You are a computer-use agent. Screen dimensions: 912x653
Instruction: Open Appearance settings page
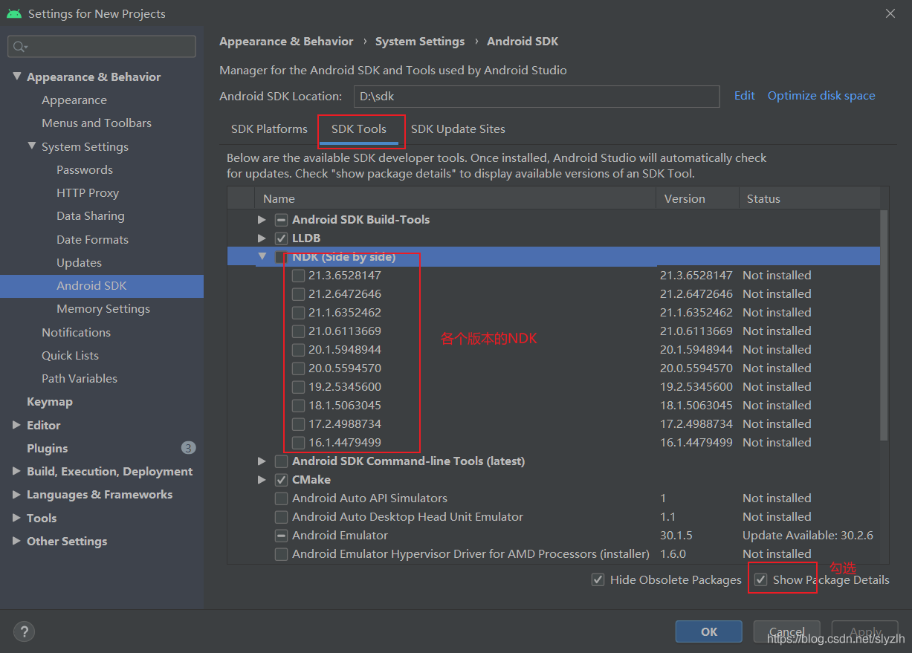click(74, 100)
